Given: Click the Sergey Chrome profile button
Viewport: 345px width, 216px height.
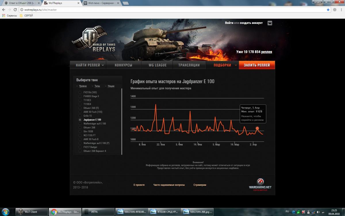Looking at the screenshot, I should [x=317, y=2].
